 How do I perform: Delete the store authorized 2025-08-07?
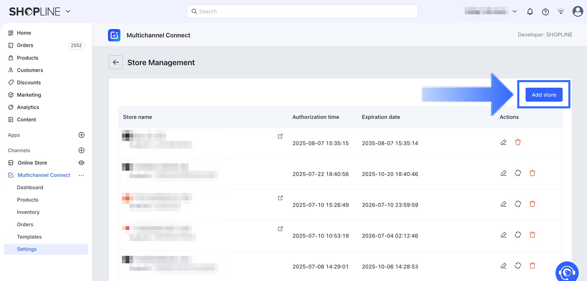(518, 142)
